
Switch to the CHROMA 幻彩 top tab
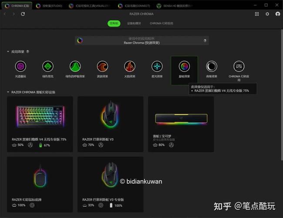17,6
